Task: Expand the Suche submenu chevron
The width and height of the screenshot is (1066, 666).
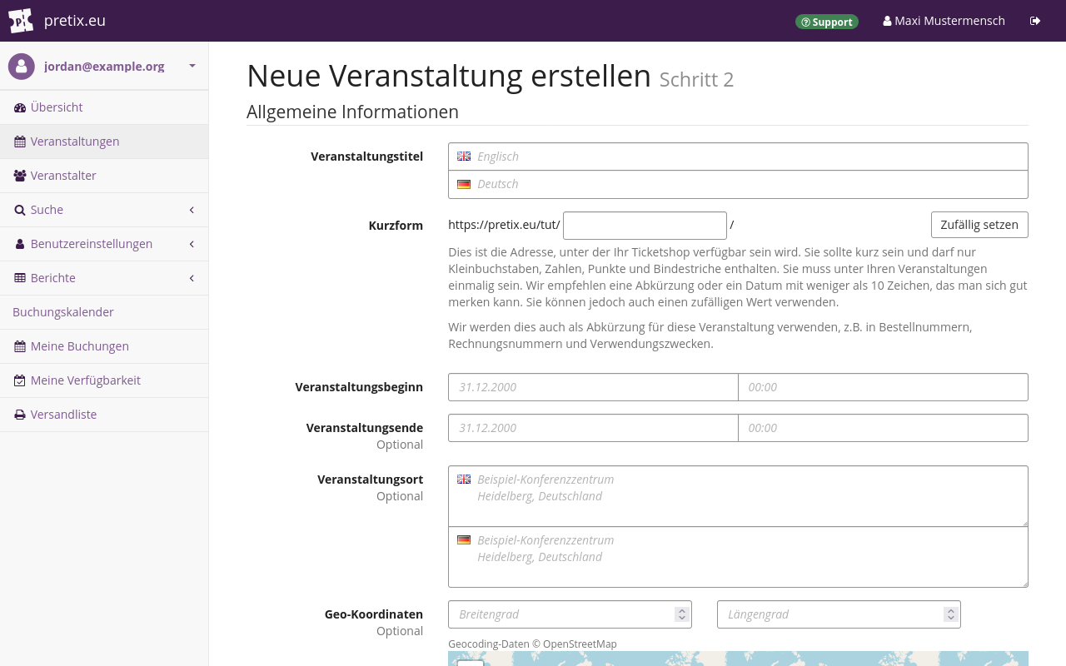Action: pyautogui.click(x=192, y=210)
